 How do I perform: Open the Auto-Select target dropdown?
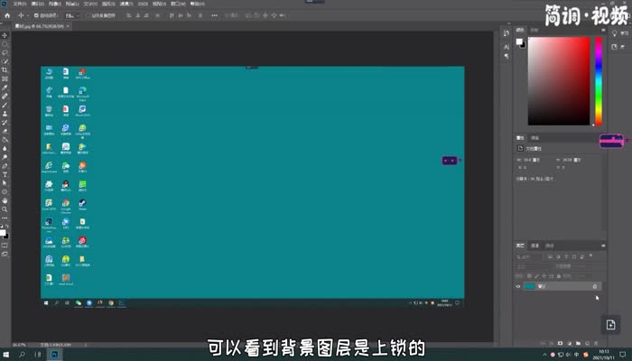[x=71, y=15]
